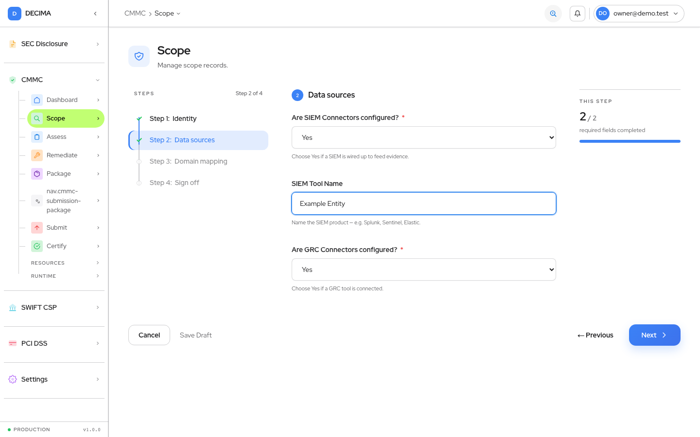Open the notifications bell
This screenshot has width=700, height=437.
tap(577, 14)
